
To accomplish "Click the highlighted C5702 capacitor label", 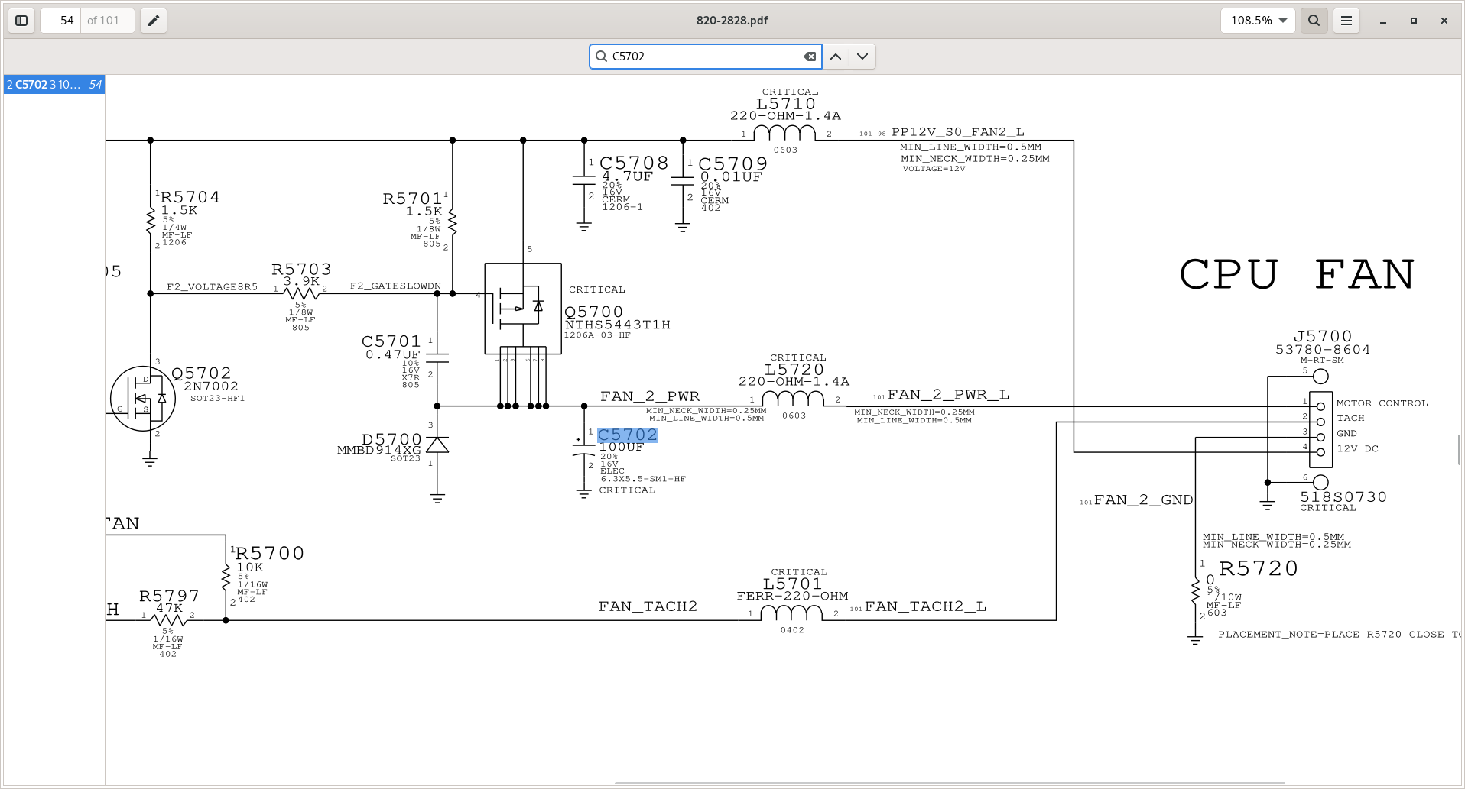I will [x=627, y=435].
